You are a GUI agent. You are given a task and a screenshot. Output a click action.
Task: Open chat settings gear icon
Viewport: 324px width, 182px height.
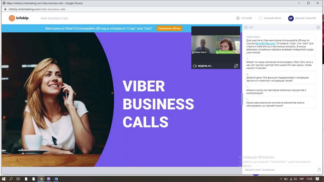[x=318, y=27]
